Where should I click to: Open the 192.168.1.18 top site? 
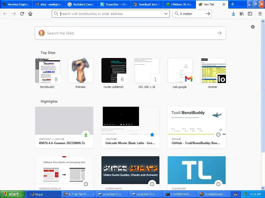(147, 73)
